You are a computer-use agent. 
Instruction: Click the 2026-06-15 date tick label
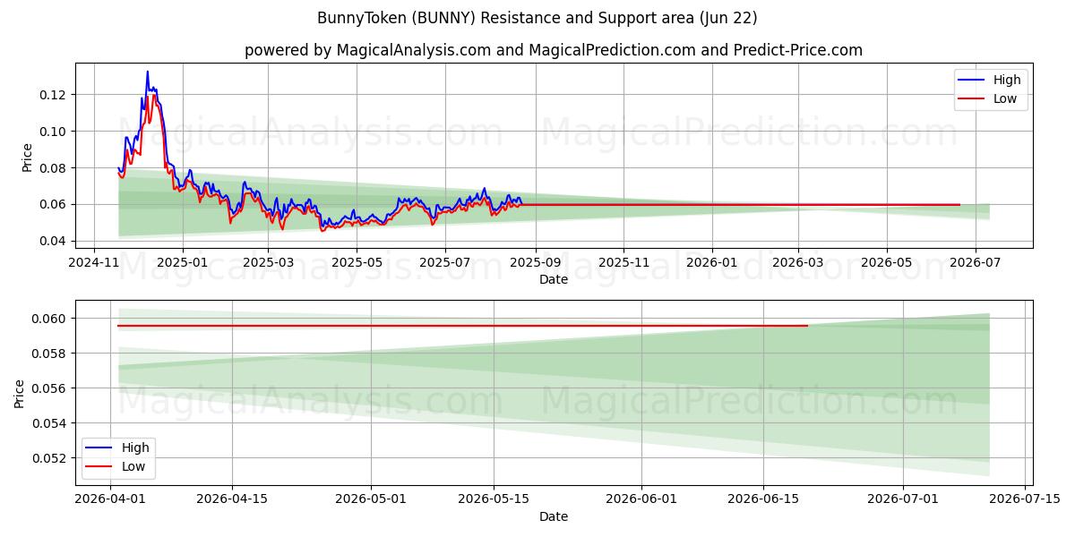point(763,500)
